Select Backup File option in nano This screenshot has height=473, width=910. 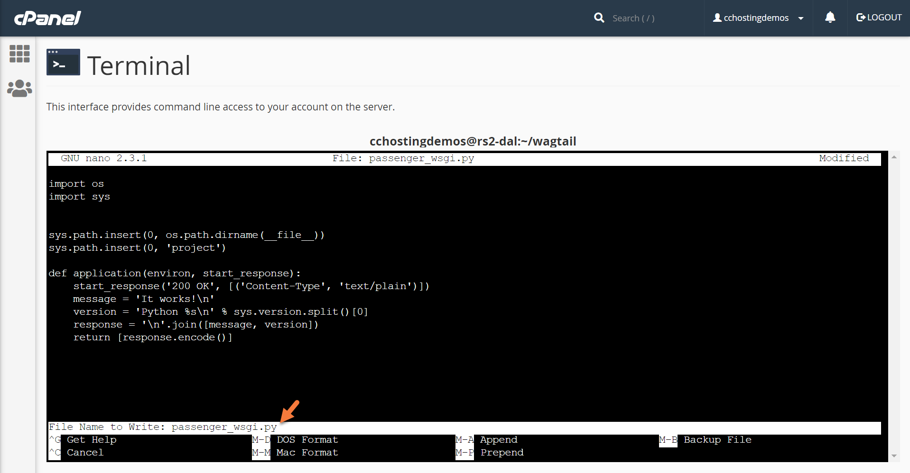(x=717, y=440)
